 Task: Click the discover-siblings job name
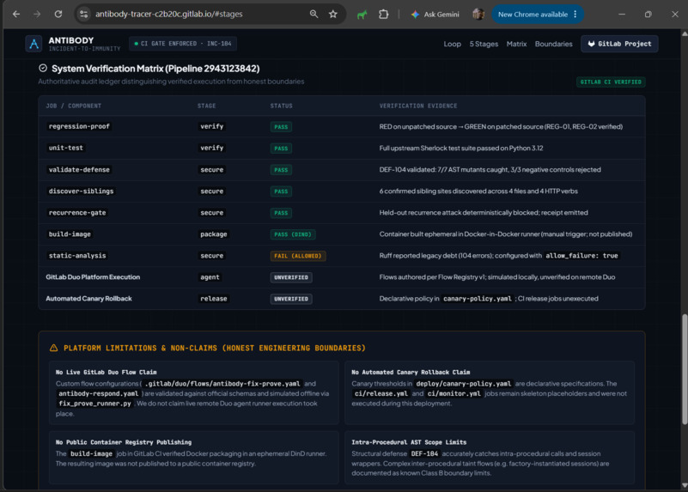(x=81, y=191)
